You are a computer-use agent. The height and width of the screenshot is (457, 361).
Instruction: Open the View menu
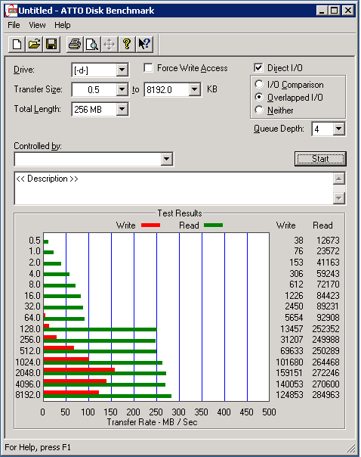pos(37,26)
